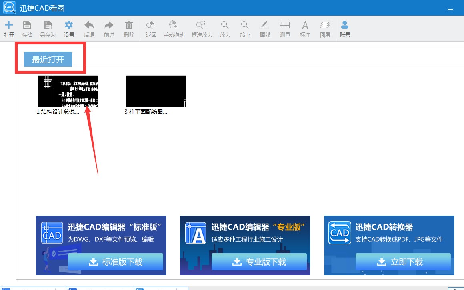Viewport: 464px width, 290px height.
Task: Select the 另存为 Save As icon
Action: pyautogui.click(x=48, y=25)
